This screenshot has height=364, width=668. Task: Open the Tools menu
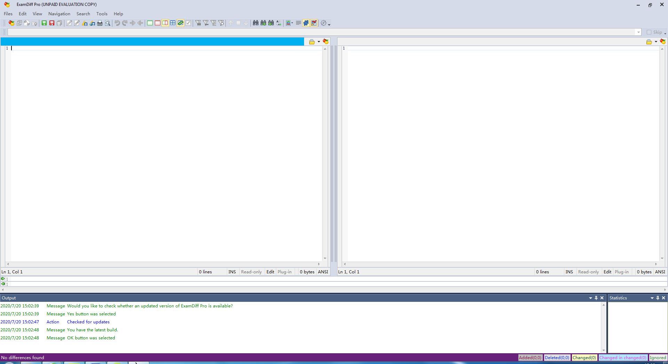(102, 14)
